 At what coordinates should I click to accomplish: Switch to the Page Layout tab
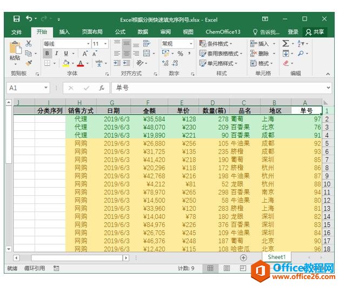92,32
